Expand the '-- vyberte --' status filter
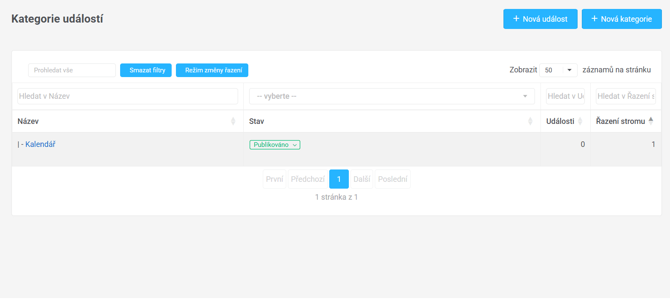 click(391, 96)
